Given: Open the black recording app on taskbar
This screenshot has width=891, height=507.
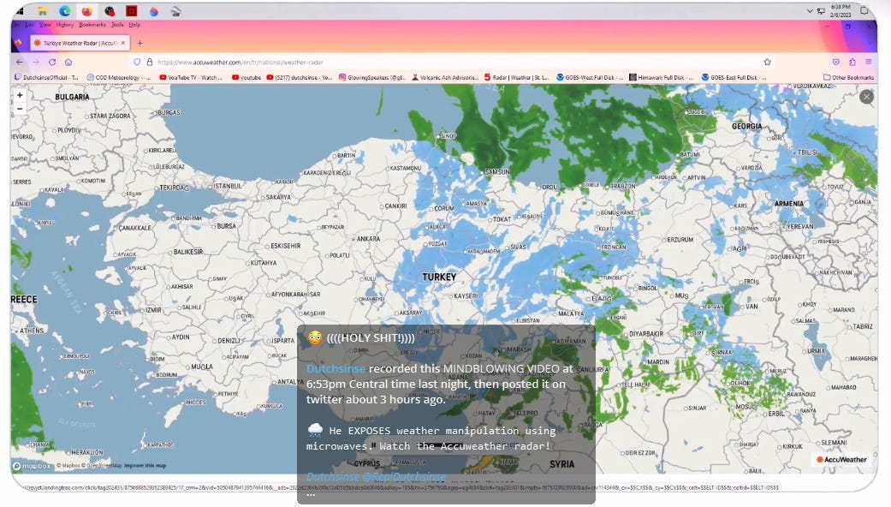Looking at the screenshot, I should click(x=110, y=11).
